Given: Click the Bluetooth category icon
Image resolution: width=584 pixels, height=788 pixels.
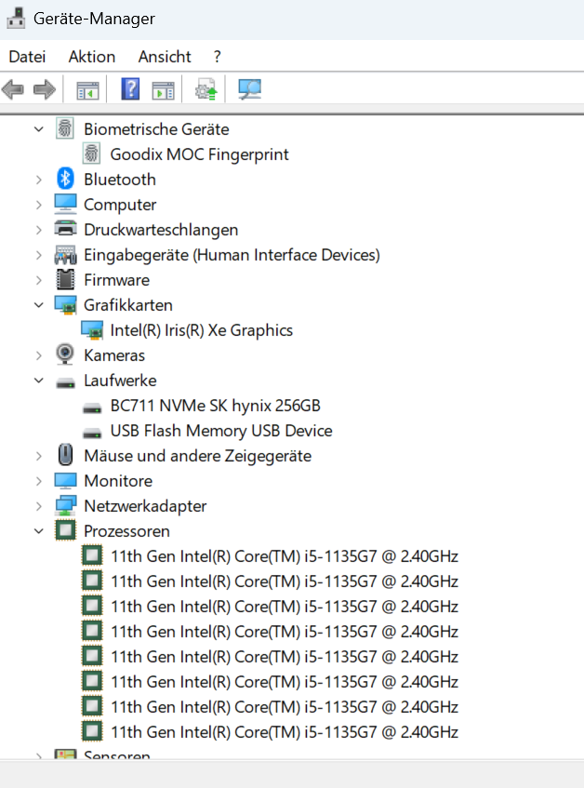Looking at the screenshot, I should click(x=65, y=179).
